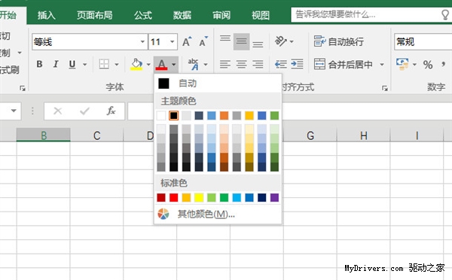Toggle underline formatting
Image resolution: width=452 pixels, height=280 pixels.
tap(72, 64)
